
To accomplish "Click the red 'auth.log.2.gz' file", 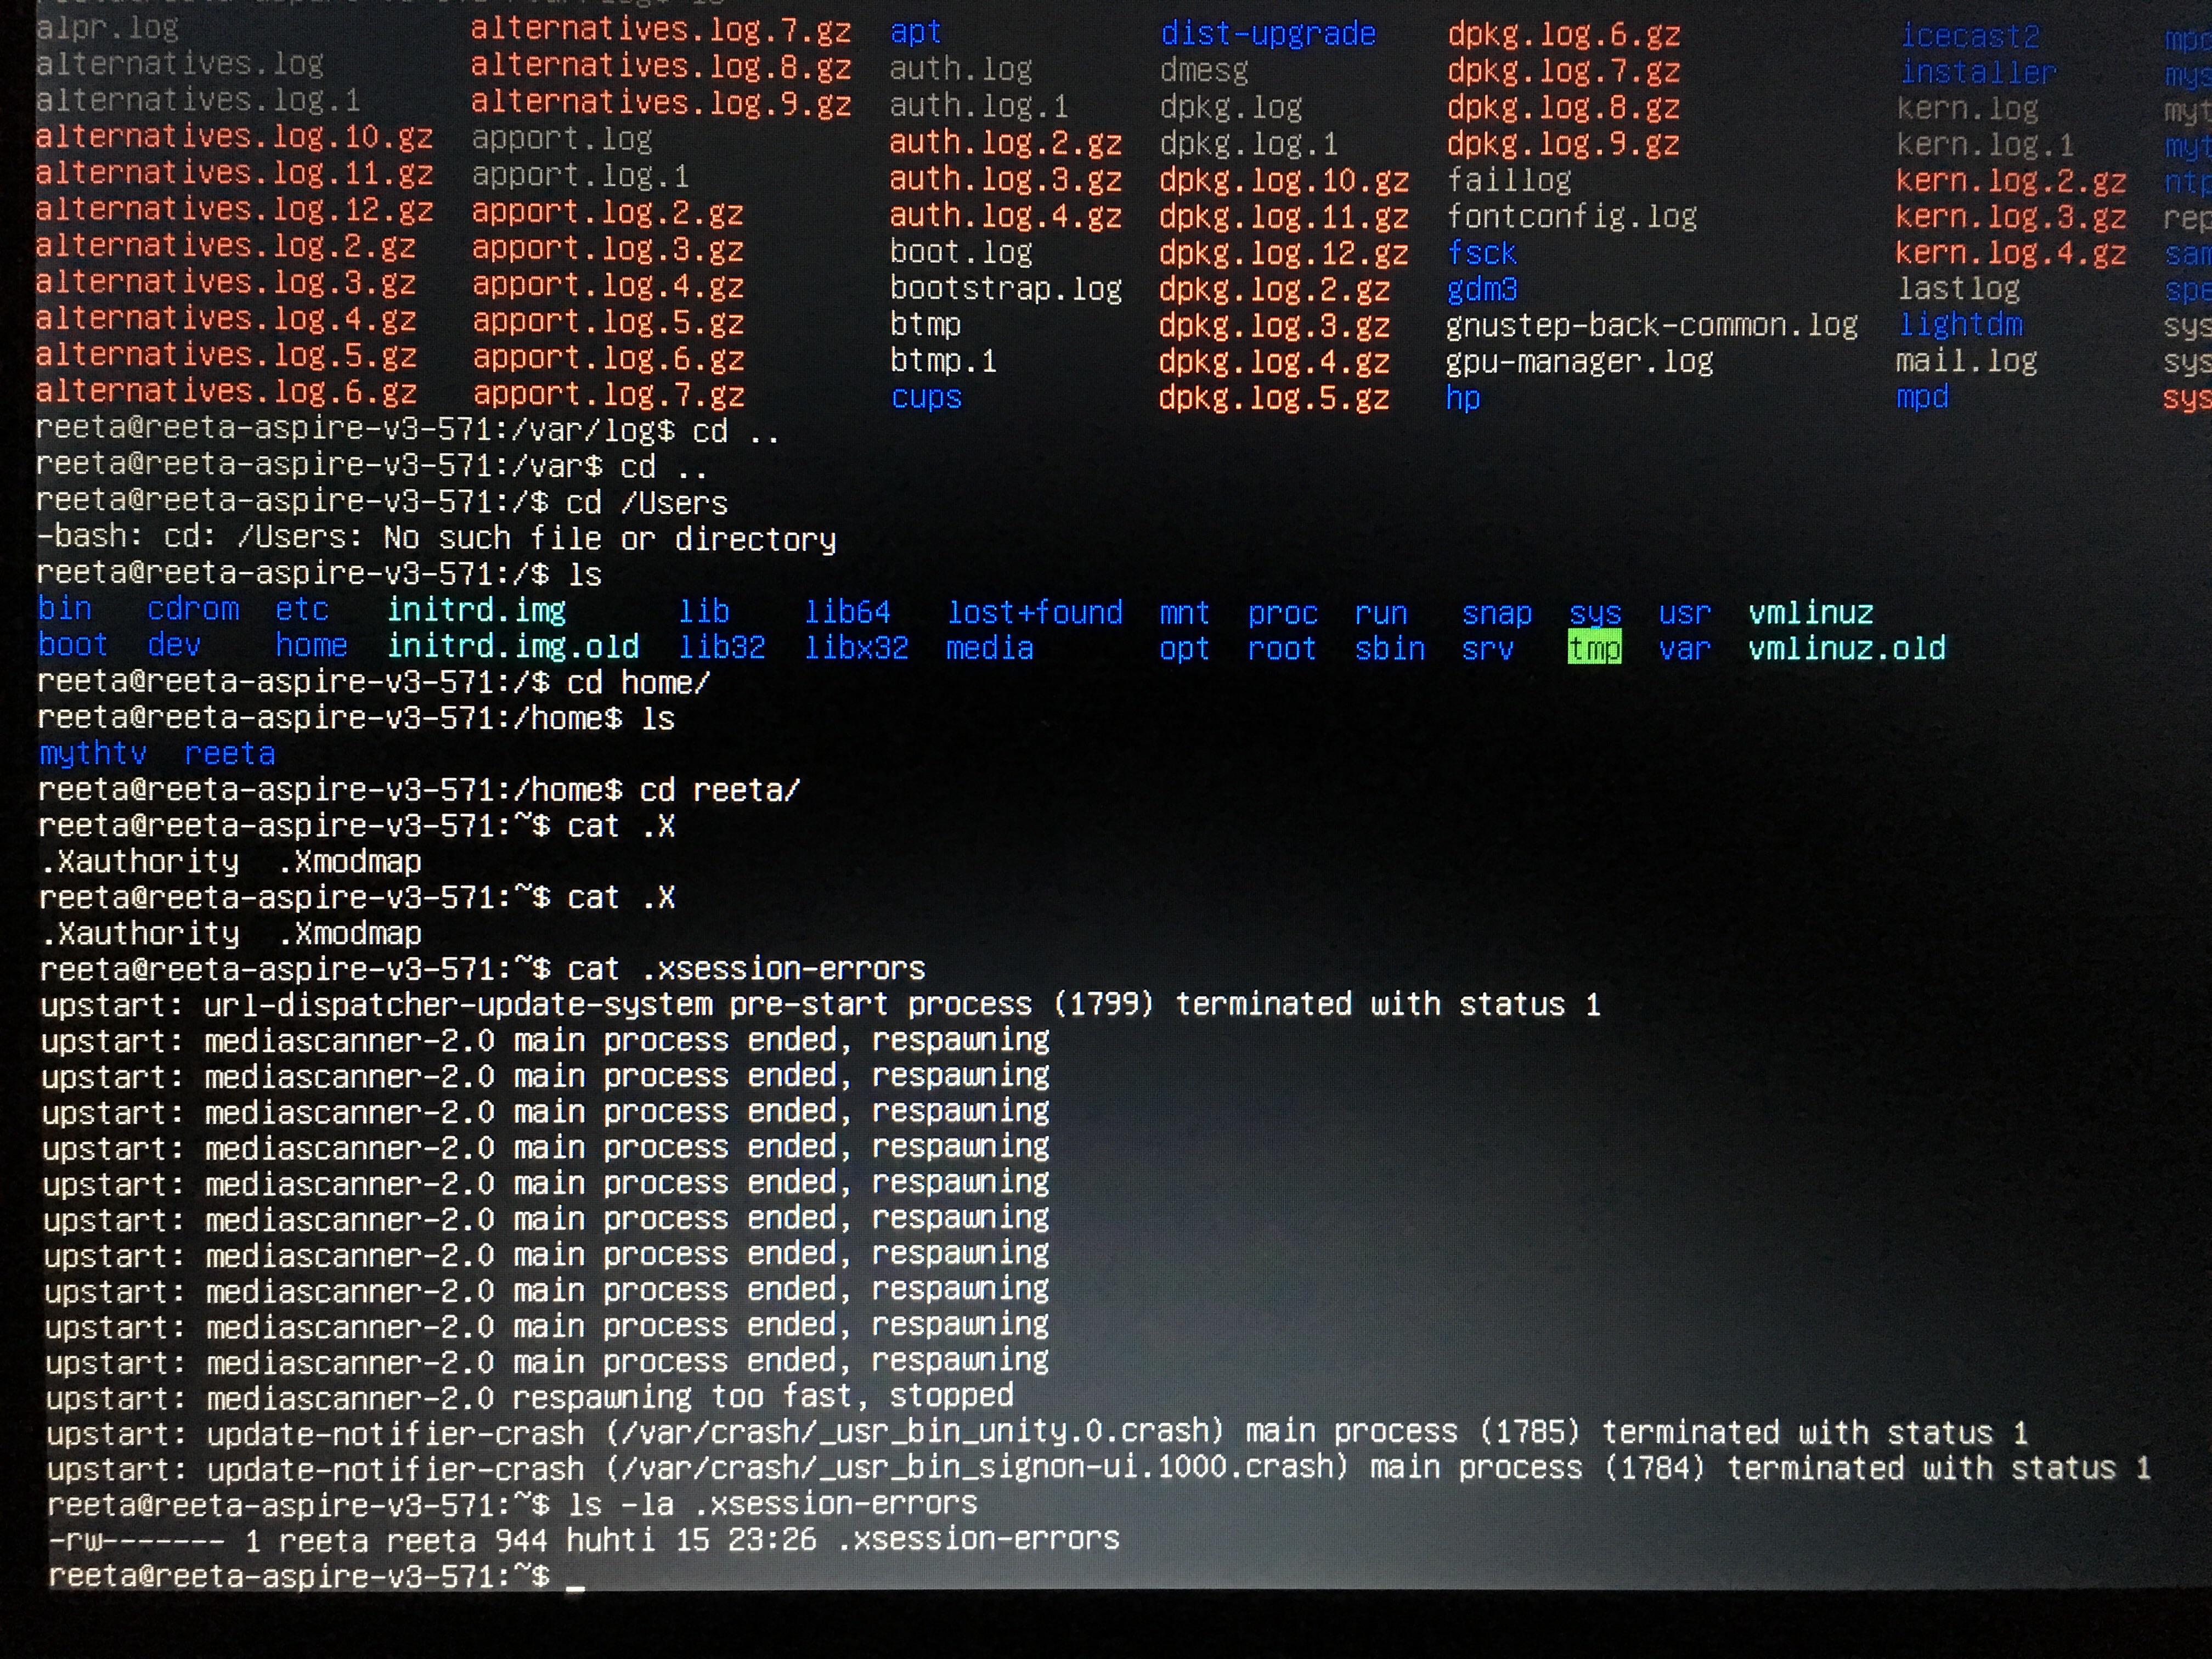I will 1005,144.
